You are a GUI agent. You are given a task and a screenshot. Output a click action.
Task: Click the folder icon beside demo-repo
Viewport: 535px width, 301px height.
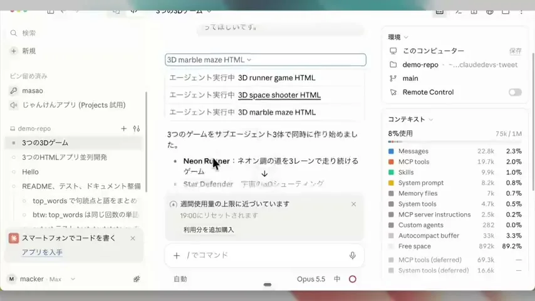393,65
